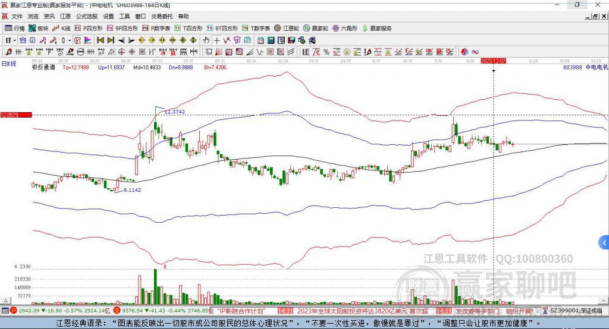Click the black left arrow icon
Image resolution: width=609 pixels, height=329 pixels.
121,40
